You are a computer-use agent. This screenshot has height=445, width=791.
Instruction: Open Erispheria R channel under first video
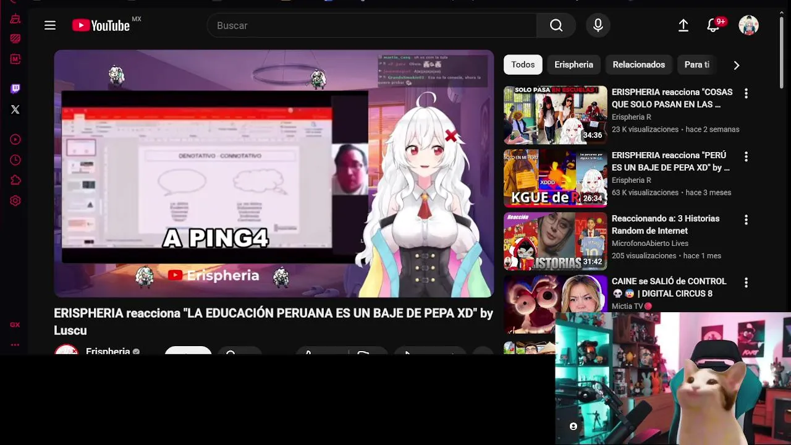click(632, 117)
